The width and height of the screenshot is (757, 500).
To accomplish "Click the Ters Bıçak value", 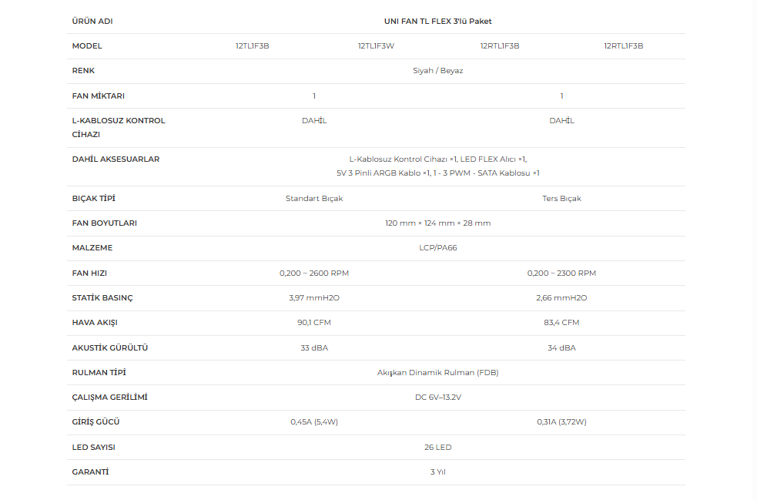I will 561,199.
